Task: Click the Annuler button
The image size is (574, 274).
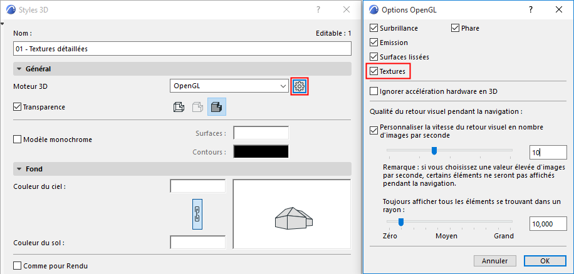Action: (494, 260)
